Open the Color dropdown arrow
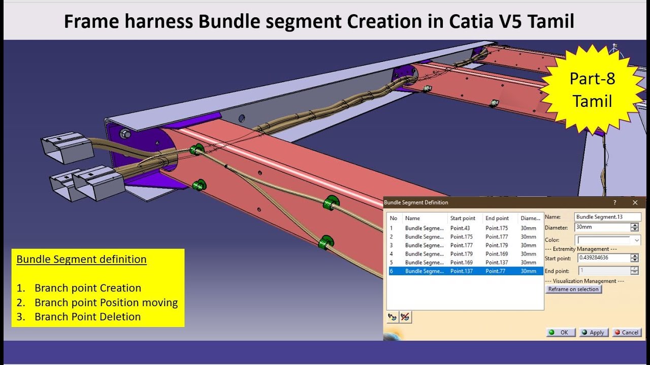The height and width of the screenshot is (365, 650). click(x=637, y=240)
